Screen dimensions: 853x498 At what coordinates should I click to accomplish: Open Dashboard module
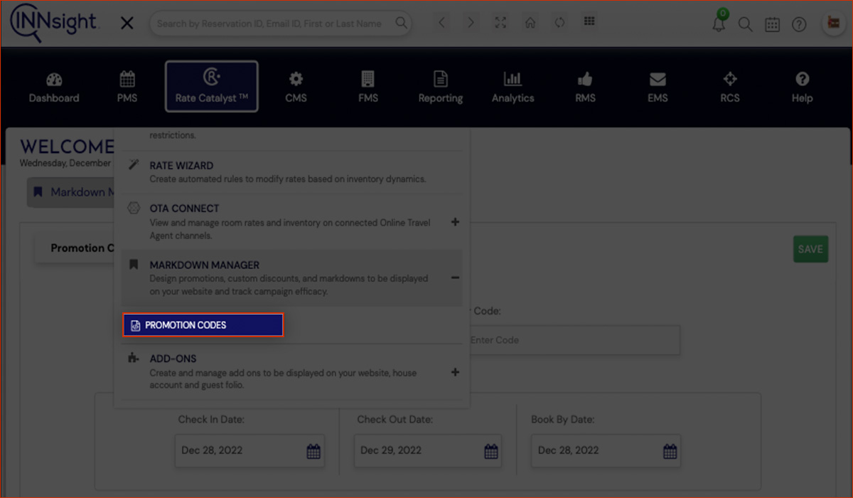(x=54, y=87)
